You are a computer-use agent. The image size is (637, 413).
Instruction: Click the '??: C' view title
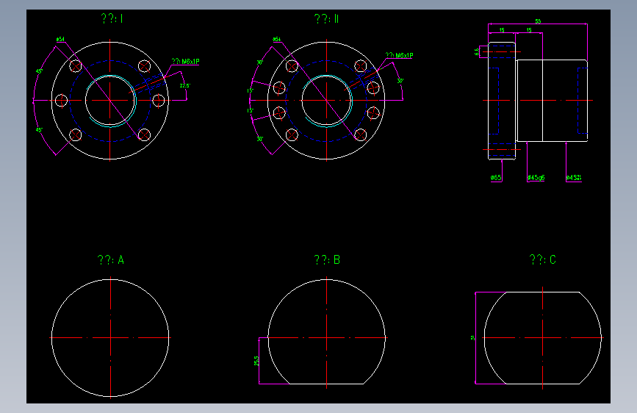point(543,259)
